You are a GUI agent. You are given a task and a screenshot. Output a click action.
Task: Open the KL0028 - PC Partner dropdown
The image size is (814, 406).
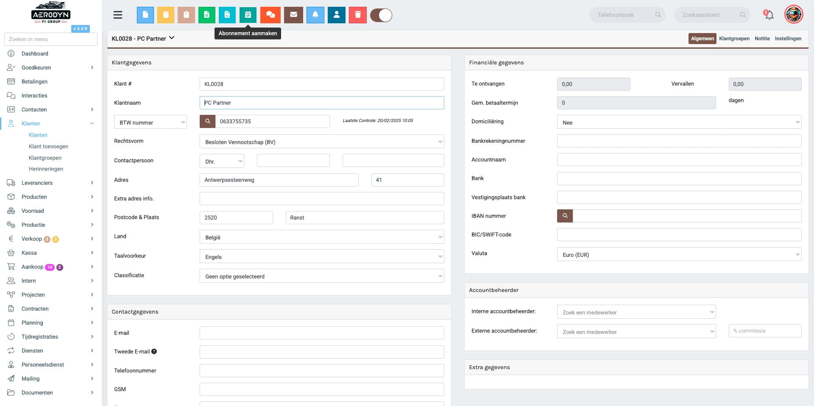[143, 38]
